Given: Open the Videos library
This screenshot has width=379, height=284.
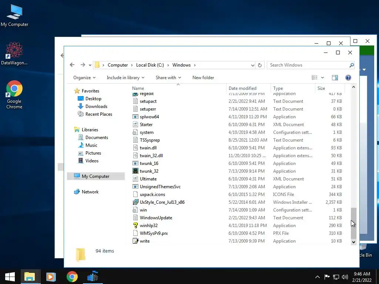Looking at the screenshot, I should [x=92, y=160].
